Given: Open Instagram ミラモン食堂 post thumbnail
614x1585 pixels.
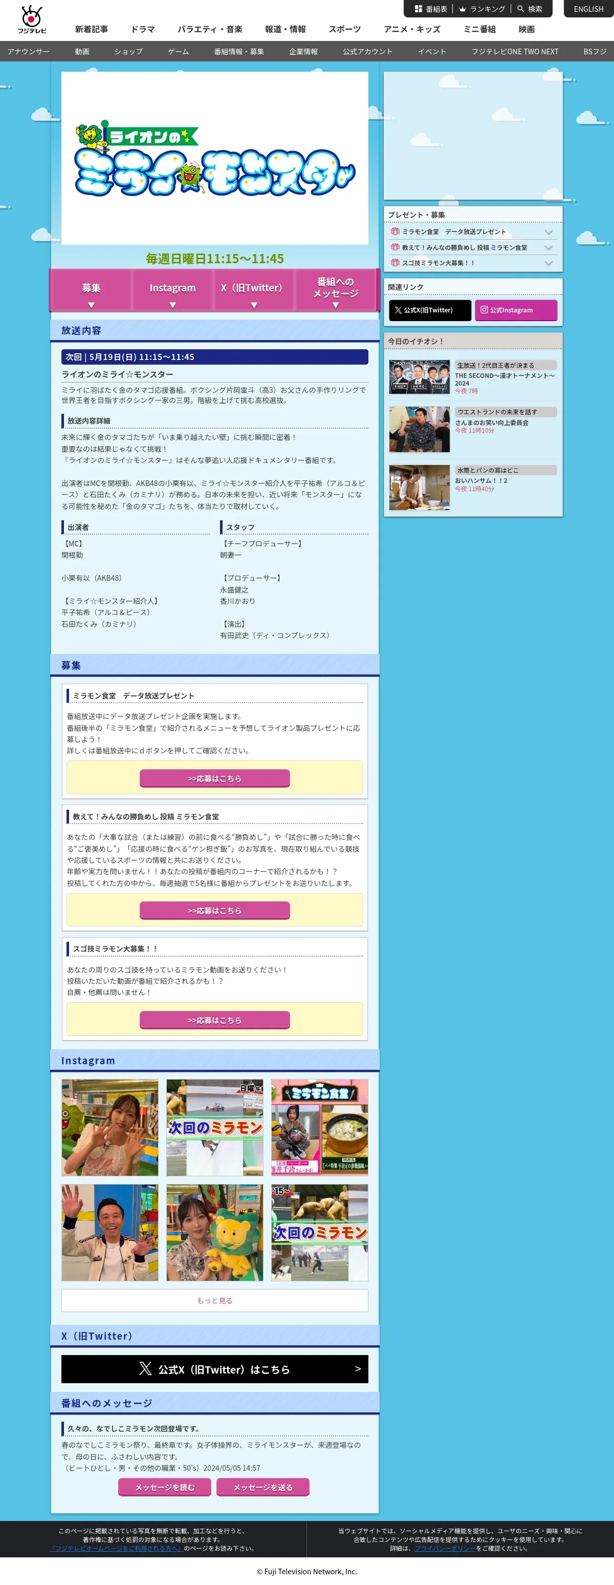Looking at the screenshot, I should coord(320,1128).
